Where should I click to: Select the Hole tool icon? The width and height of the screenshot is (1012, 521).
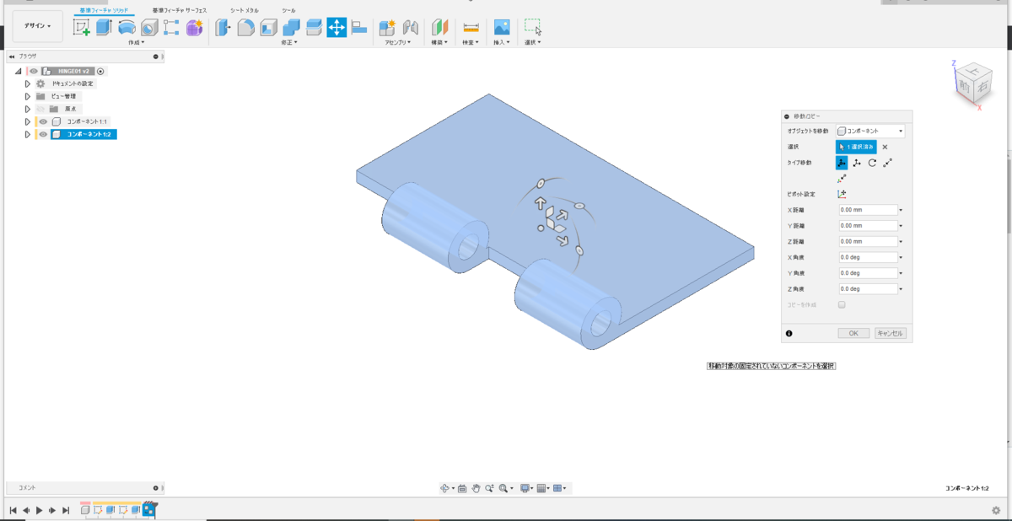[x=149, y=28]
